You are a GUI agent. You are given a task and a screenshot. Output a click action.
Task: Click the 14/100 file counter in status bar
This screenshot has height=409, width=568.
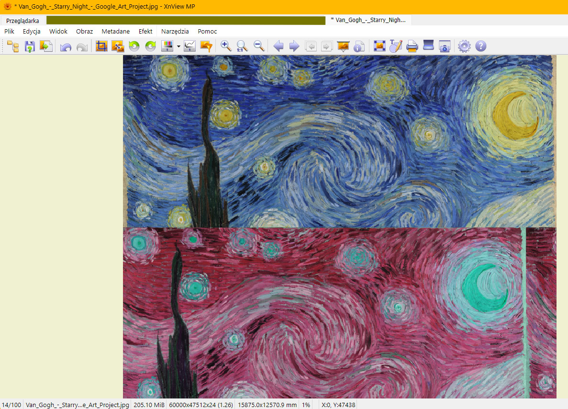[x=11, y=405]
